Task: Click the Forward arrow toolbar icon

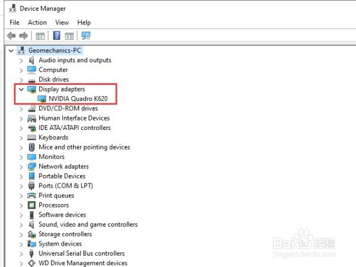Action: tap(23, 36)
